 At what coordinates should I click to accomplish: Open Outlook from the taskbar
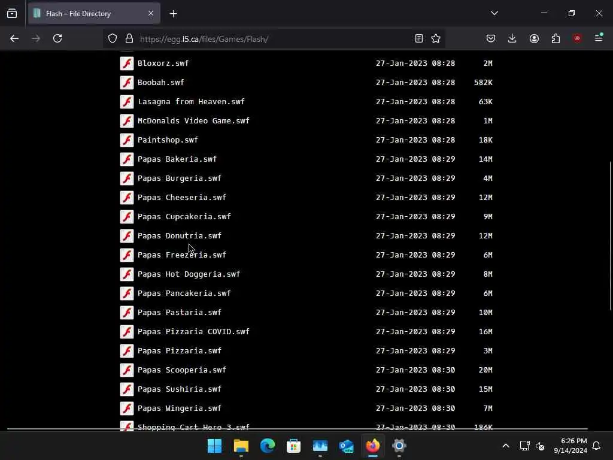pos(347,446)
